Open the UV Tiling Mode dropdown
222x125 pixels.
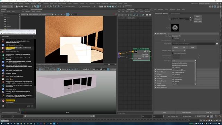[179, 50]
